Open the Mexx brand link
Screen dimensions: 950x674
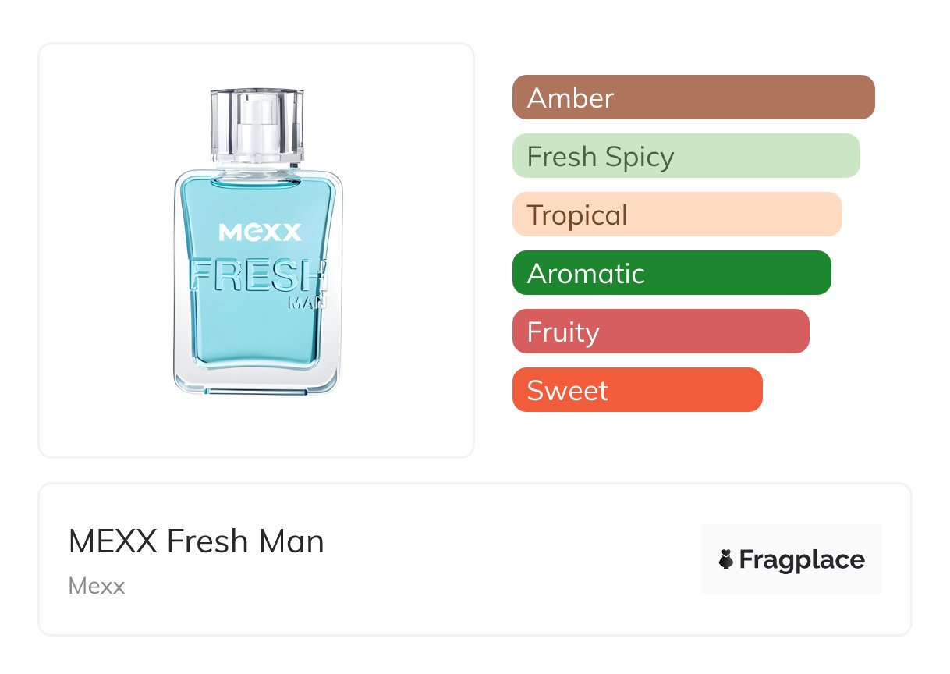(x=97, y=586)
